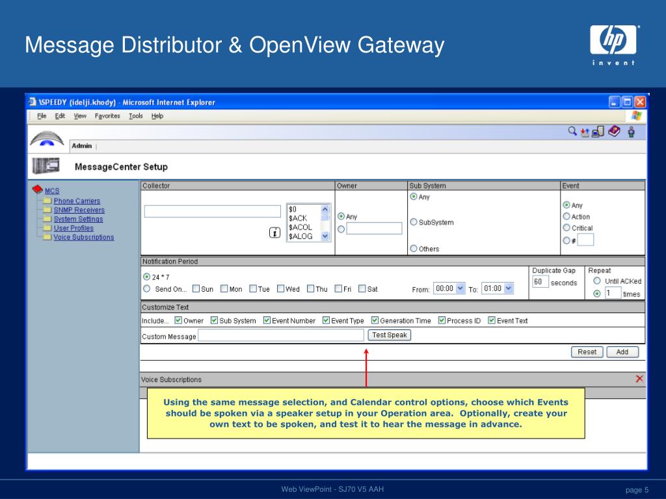Click collector list scroll up arrow
666x499 pixels.
click(325, 209)
